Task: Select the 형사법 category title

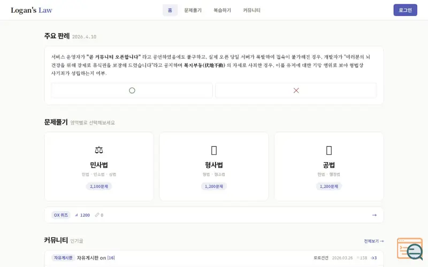Action: pyautogui.click(x=214, y=165)
